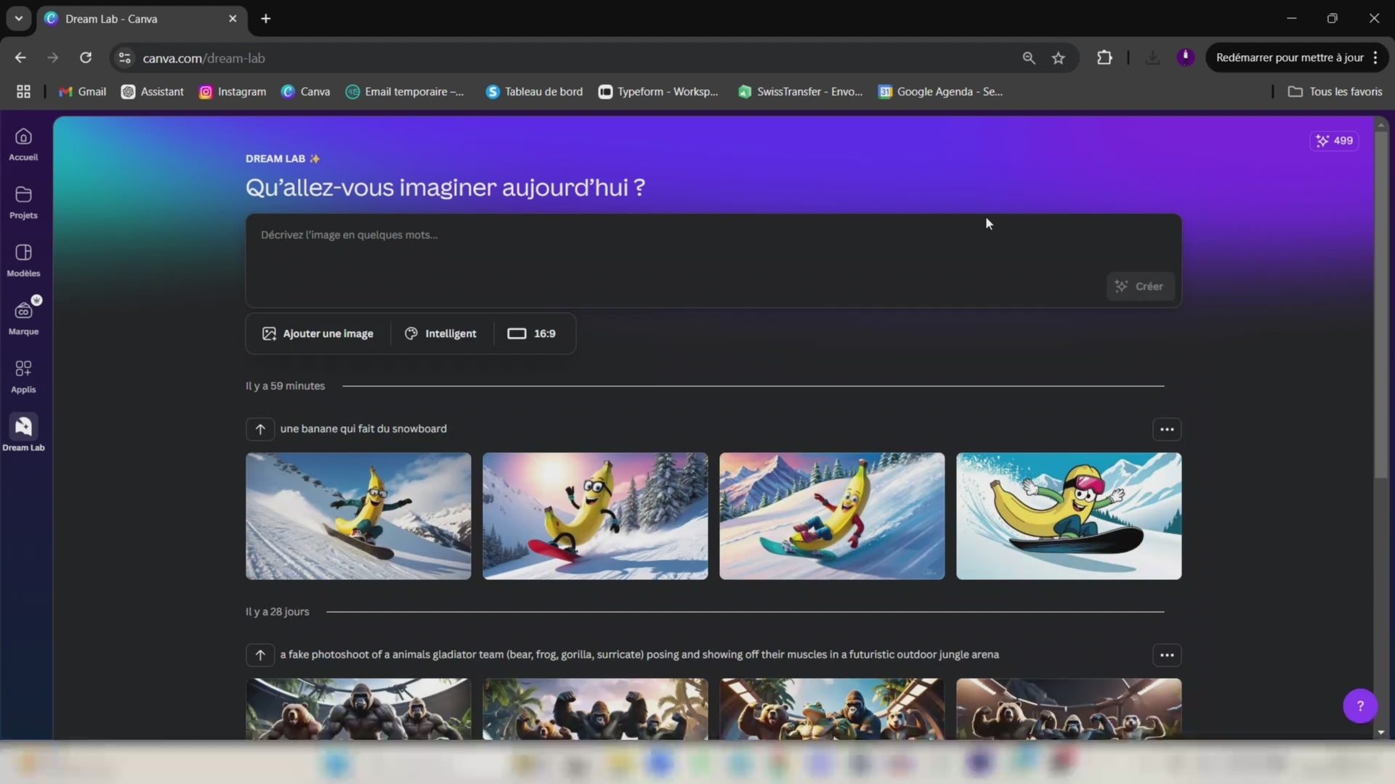Screen dimensions: 1395x784
Task: Click the scrollbar down arrow
Action: 1381,732
